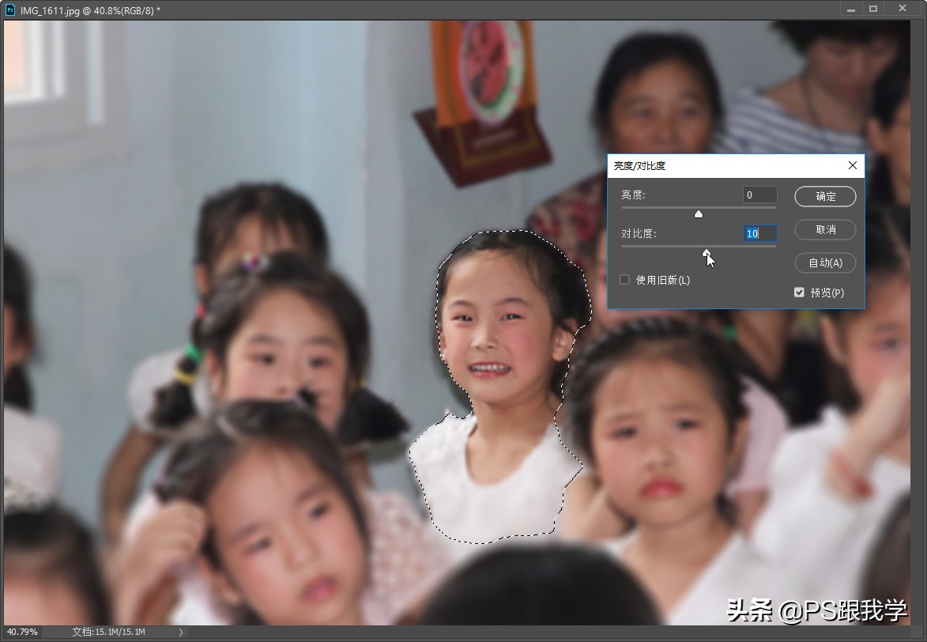Focus the 对比度 value field showing 10
This screenshot has width=927, height=642.
759,234
